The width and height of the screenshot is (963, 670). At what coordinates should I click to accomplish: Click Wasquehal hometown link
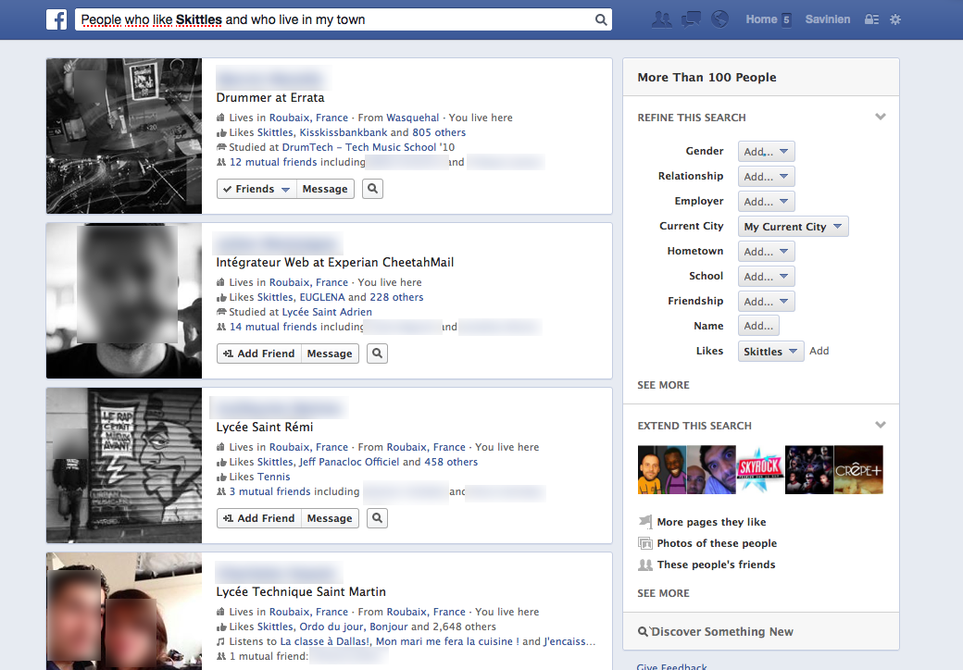click(x=413, y=118)
